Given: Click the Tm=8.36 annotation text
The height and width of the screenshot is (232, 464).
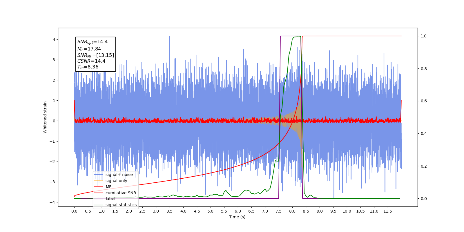Looking at the screenshot, I should (x=88, y=67).
